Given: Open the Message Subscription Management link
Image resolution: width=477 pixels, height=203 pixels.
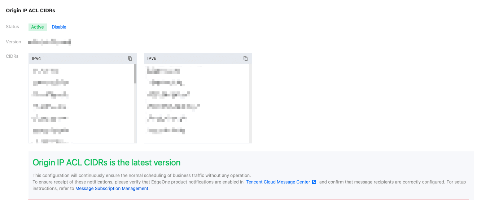Looking at the screenshot, I should [x=112, y=189].
